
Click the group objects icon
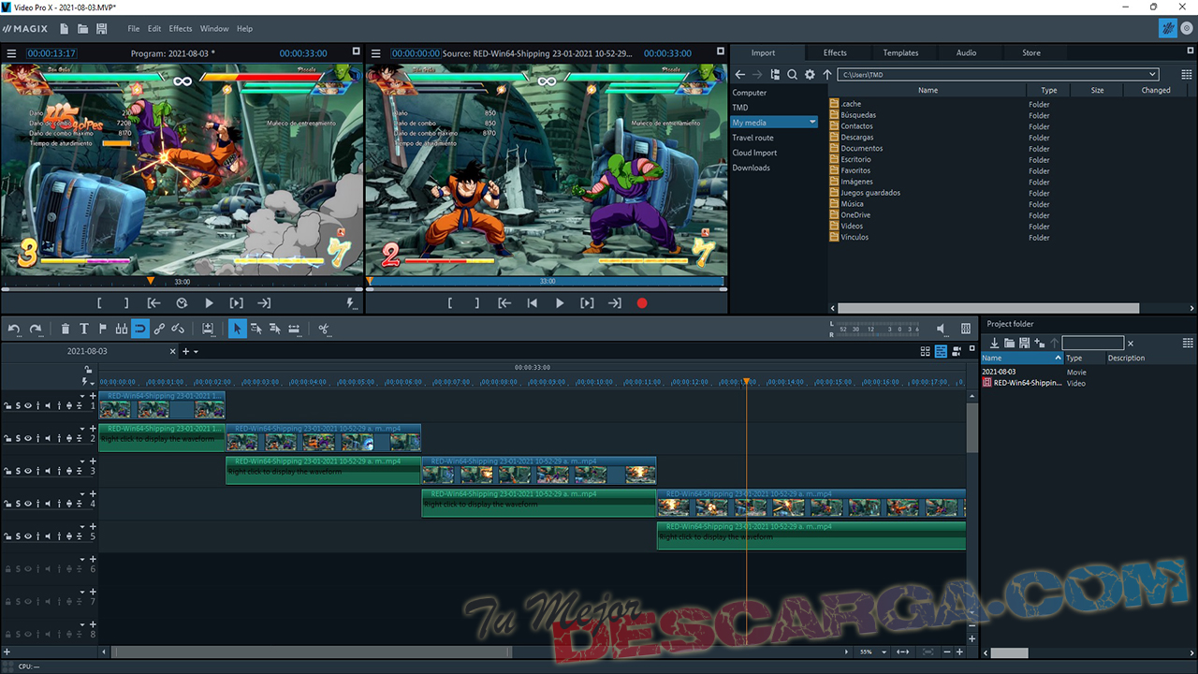[x=159, y=329]
